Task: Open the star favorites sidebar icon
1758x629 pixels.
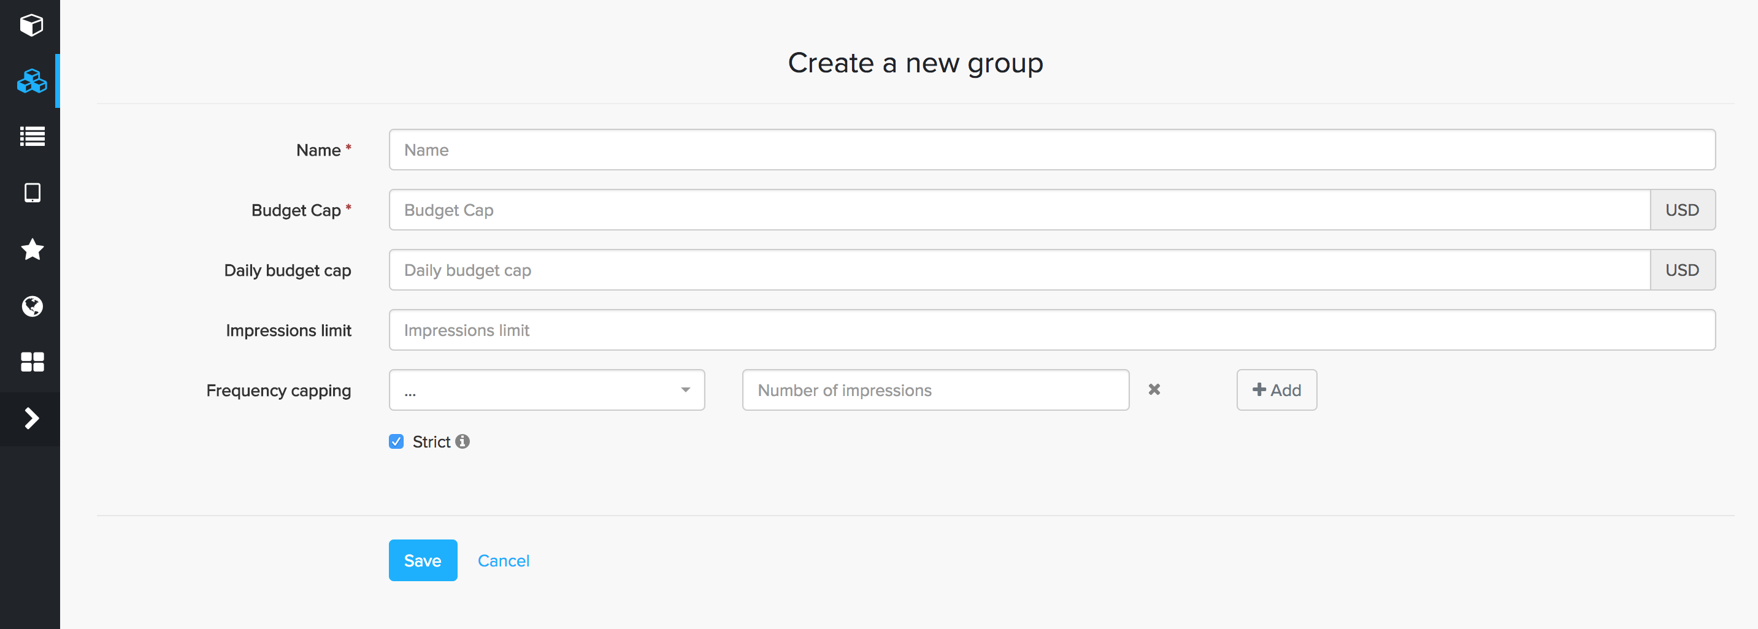Action: pyautogui.click(x=31, y=250)
